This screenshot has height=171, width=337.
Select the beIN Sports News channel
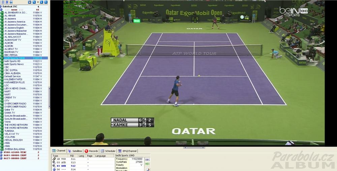[x=24, y=64]
